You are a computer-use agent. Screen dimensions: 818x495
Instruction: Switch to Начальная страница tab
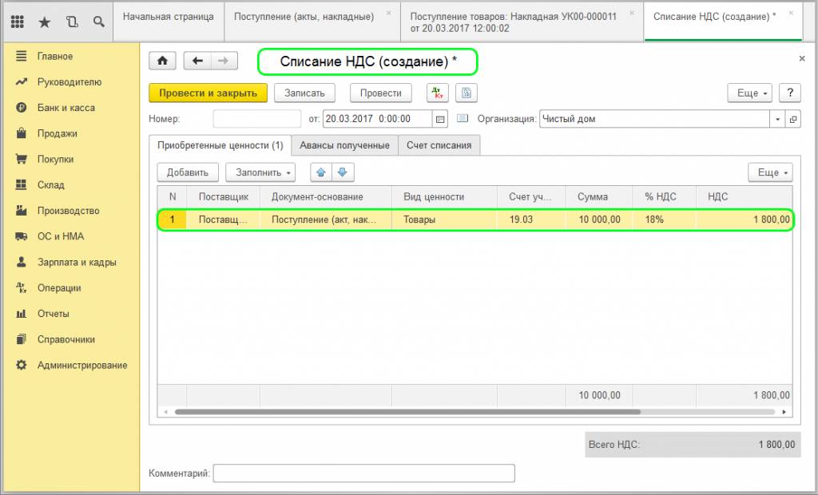(x=169, y=22)
